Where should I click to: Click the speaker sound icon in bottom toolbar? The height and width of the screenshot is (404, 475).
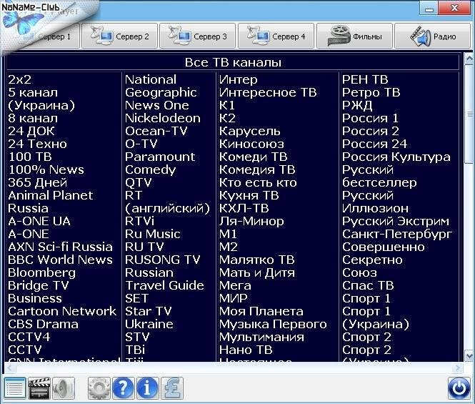coord(64,388)
